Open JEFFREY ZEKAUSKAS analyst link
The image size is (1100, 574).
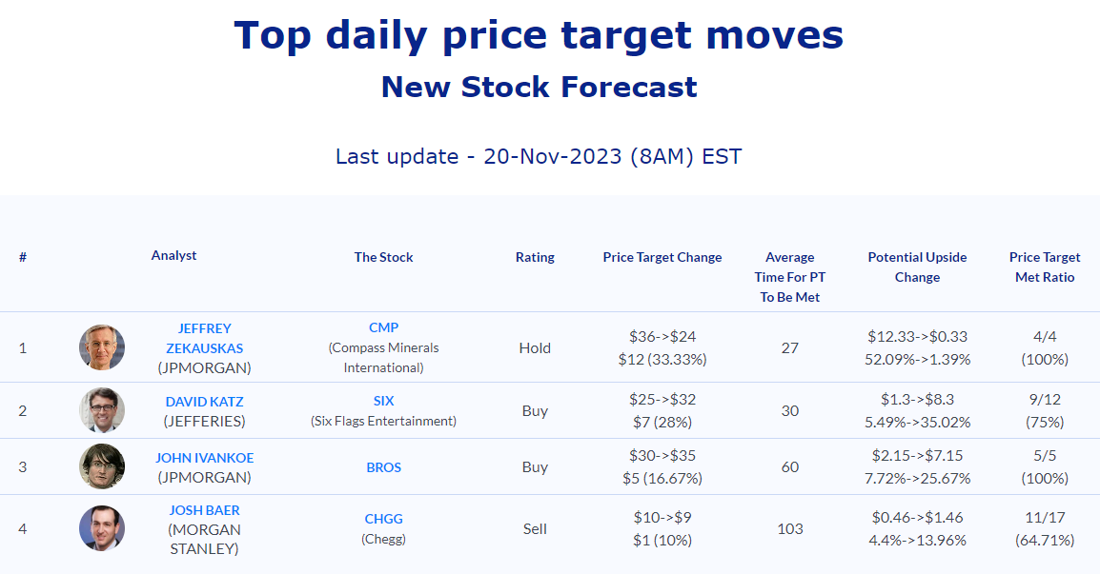point(204,338)
